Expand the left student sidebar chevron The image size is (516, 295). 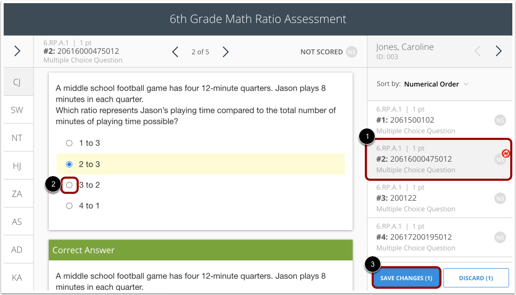point(17,51)
